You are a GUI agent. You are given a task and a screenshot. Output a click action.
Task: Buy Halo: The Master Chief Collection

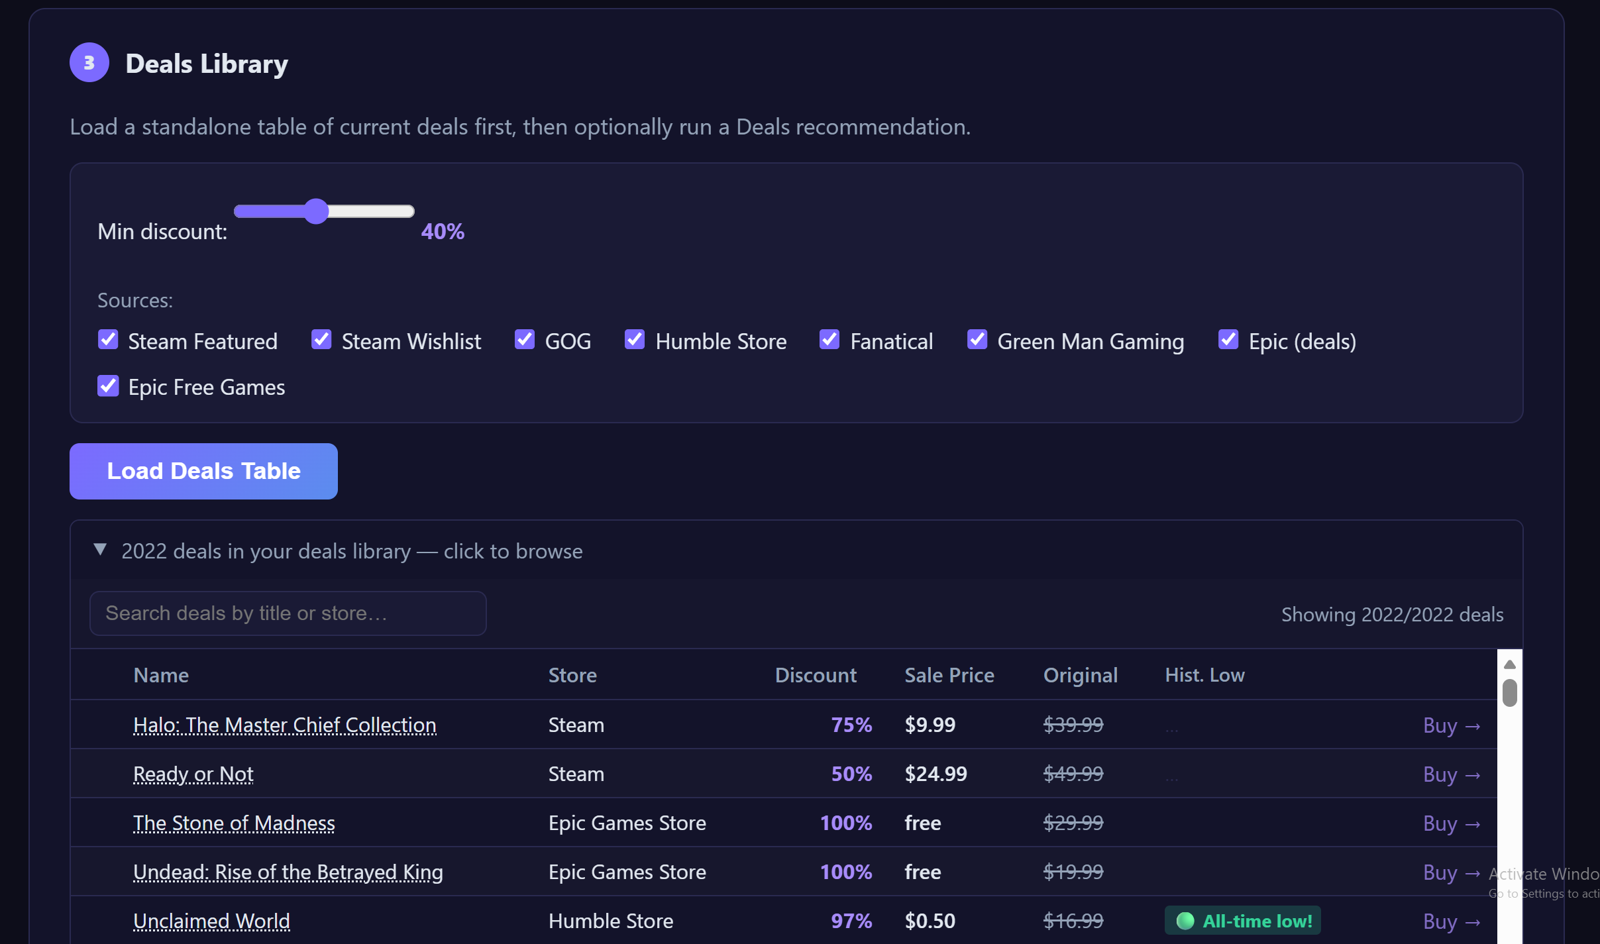pos(1452,725)
